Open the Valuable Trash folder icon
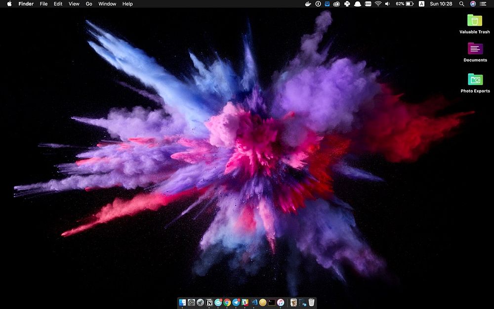The image size is (494, 309). pos(474,20)
